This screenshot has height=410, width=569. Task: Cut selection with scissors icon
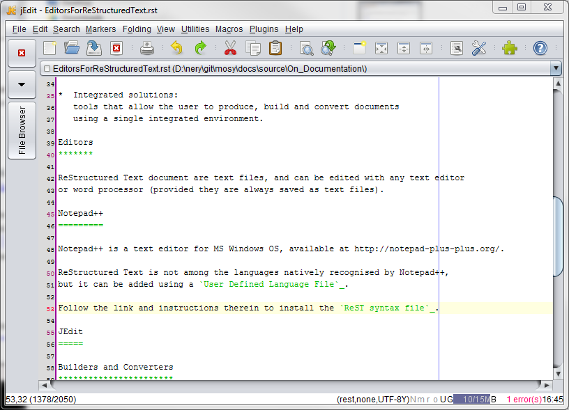(x=230, y=48)
